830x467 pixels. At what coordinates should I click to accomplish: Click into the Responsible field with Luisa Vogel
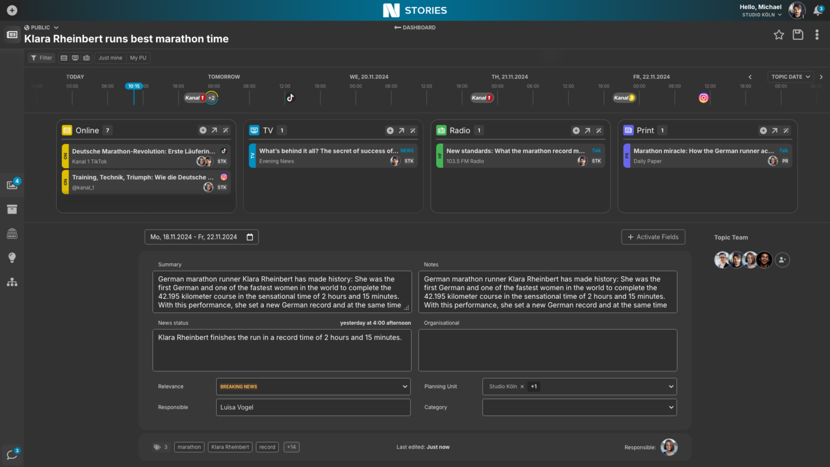pyautogui.click(x=313, y=408)
